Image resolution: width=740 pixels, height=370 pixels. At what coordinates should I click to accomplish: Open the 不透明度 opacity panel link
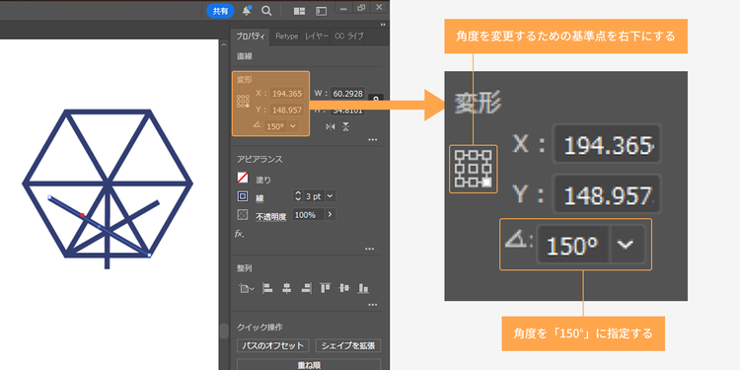pos(271,217)
